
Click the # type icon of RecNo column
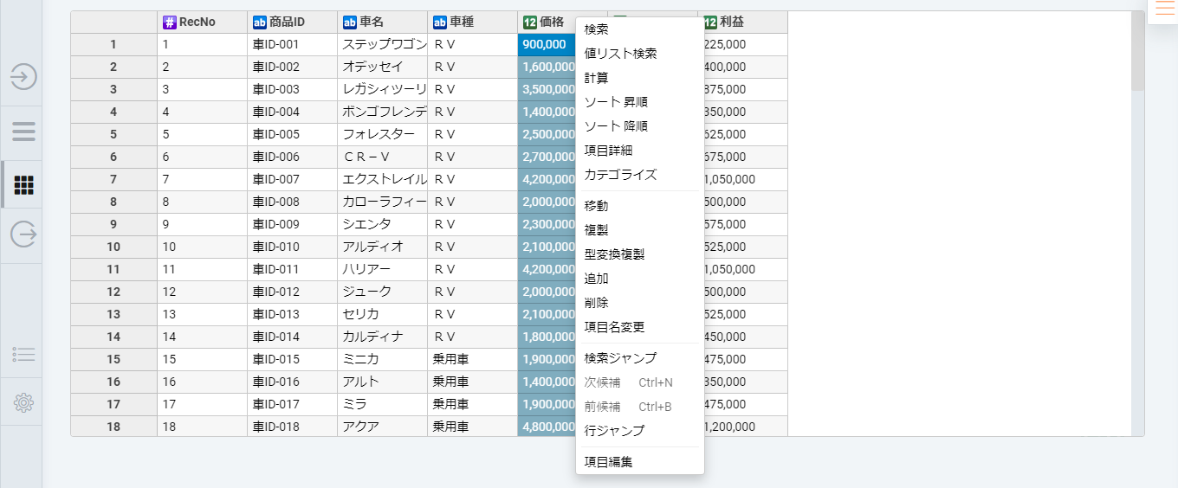tap(169, 22)
